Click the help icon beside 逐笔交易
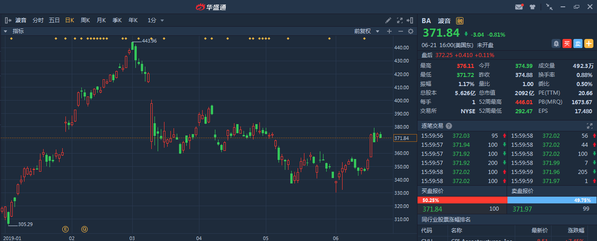Image resolution: width=597 pixels, height=241 pixels. click(449, 126)
